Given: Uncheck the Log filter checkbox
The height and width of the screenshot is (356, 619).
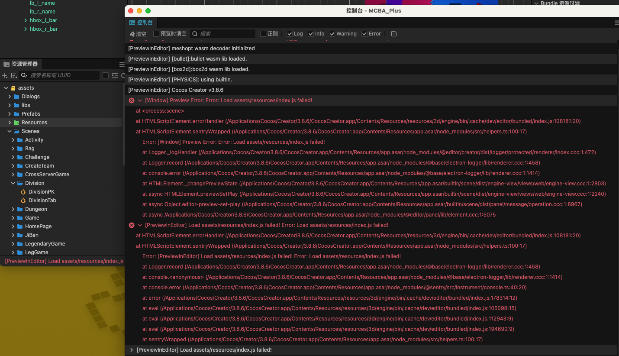Looking at the screenshot, I should click(290, 34).
